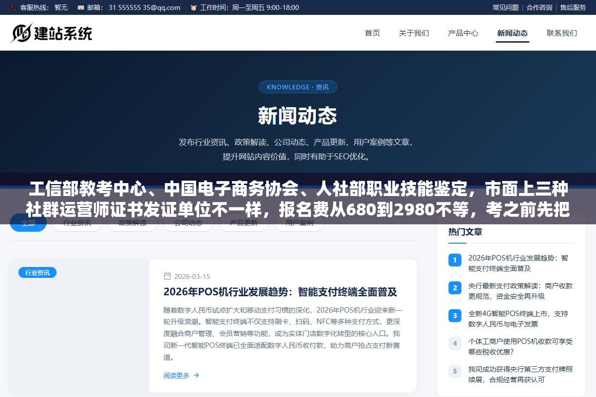Click the 建站系统 site logo
This screenshot has height=397, width=596.
tap(52, 33)
